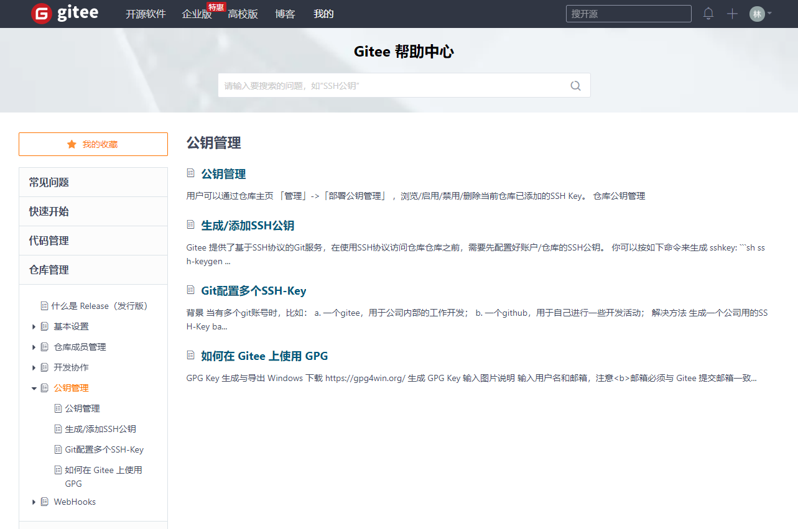Viewport: 798px width, 529px height.
Task: Click summary text starting 背景 当有多个git账号时
Action: coord(477,320)
